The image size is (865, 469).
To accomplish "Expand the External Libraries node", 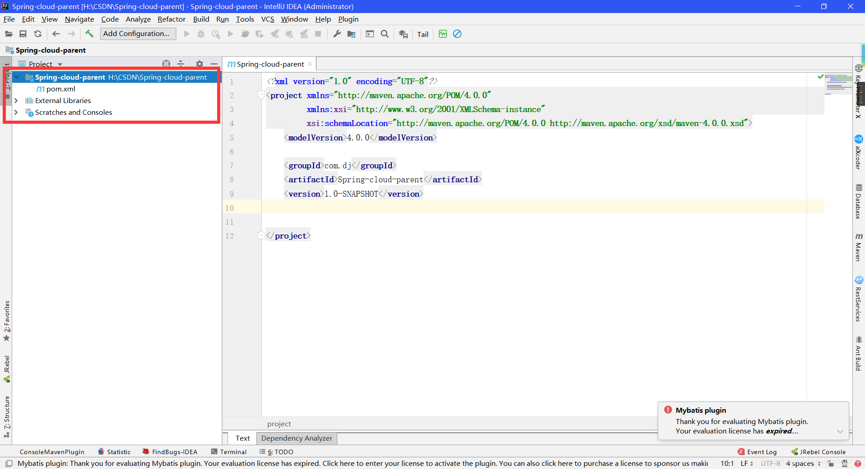I will tap(16, 100).
